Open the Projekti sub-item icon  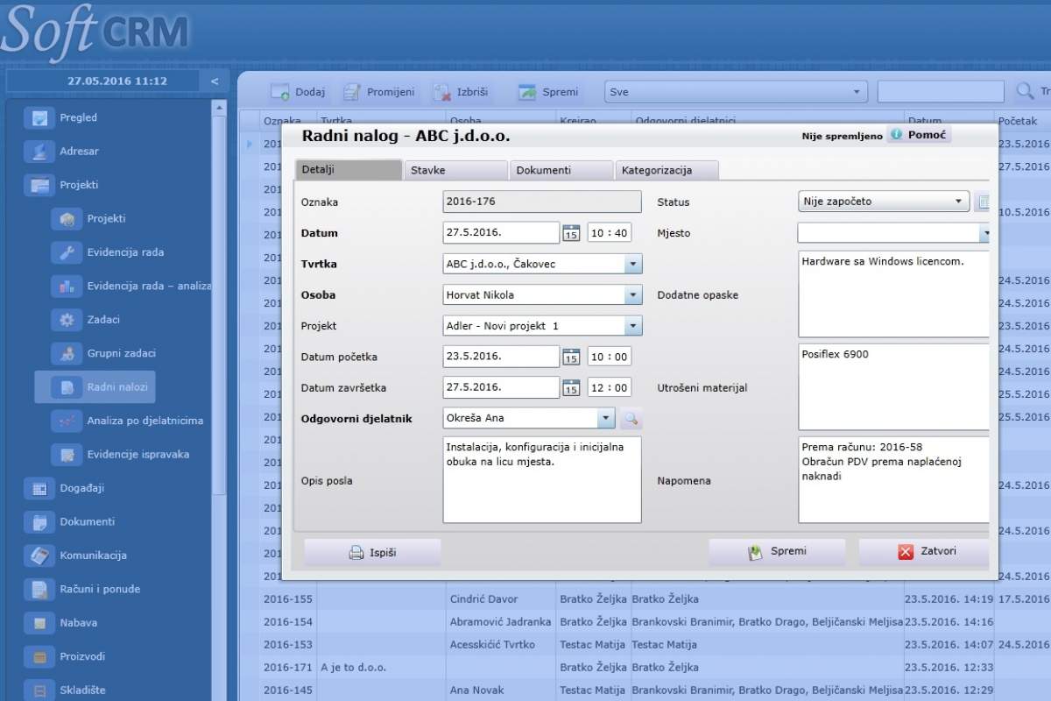(x=67, y=218)
